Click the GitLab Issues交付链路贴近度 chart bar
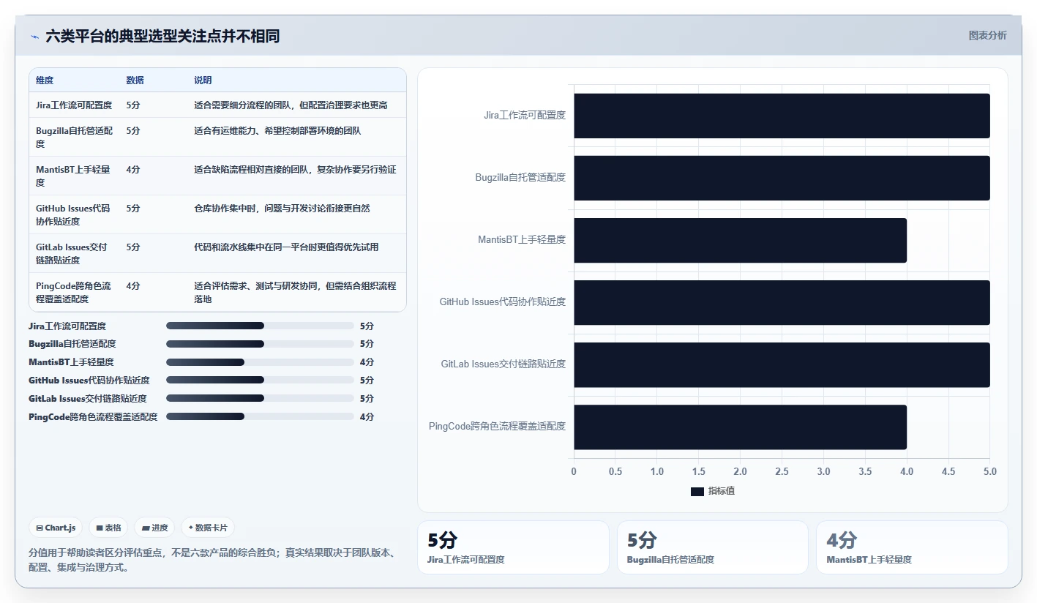This screenshot has height=603, width=1037. 782,364
